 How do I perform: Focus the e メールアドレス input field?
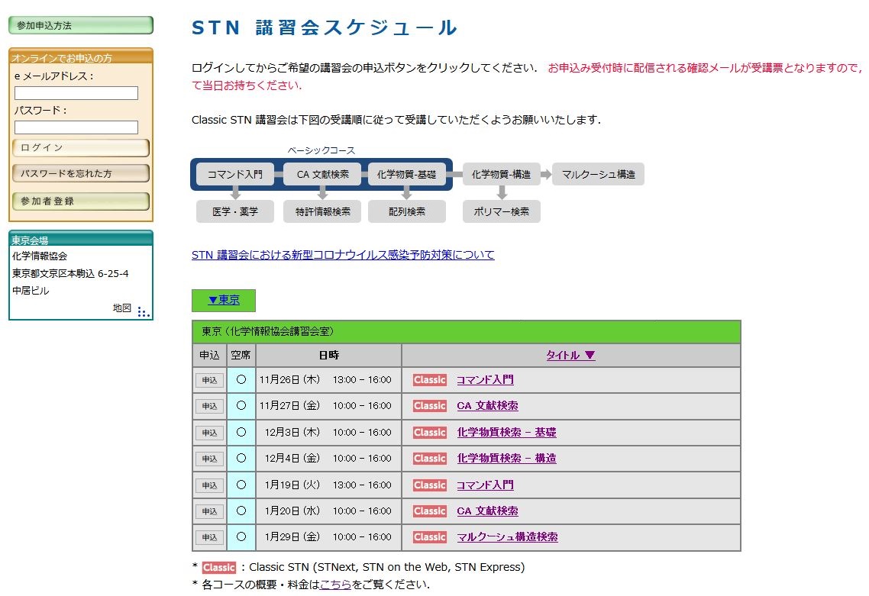[76, 93]
